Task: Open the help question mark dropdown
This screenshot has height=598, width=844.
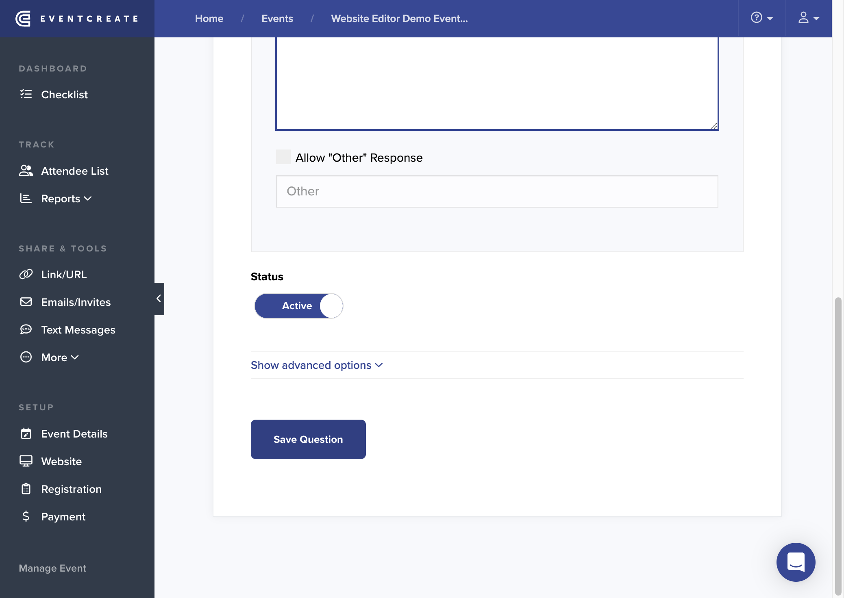Action: [762, 18]
